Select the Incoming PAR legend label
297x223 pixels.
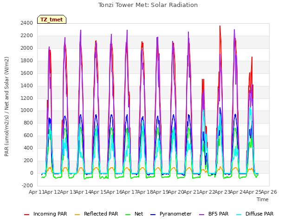pos(50,214)
